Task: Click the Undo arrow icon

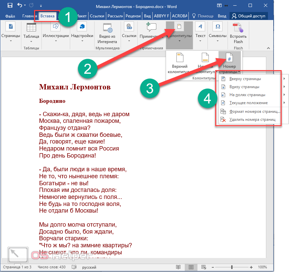Action: (x=20, y=5)
